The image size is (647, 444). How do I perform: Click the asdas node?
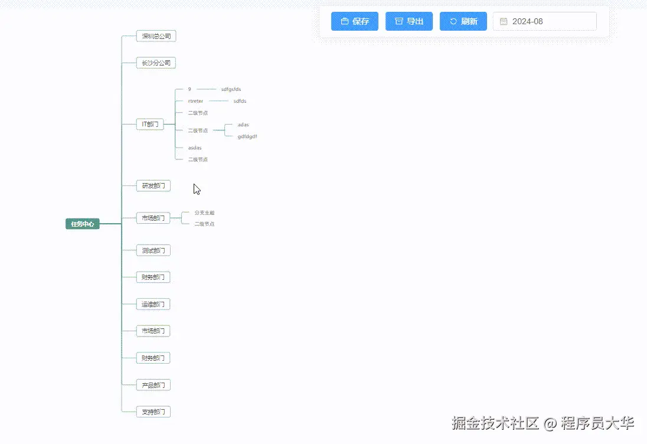pos(195,148)
